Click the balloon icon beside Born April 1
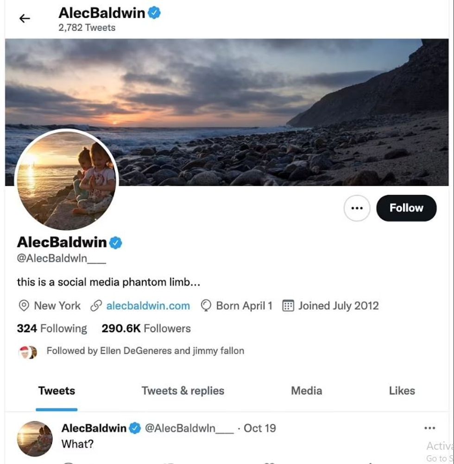454x464 pixels. tap(206, 306)
